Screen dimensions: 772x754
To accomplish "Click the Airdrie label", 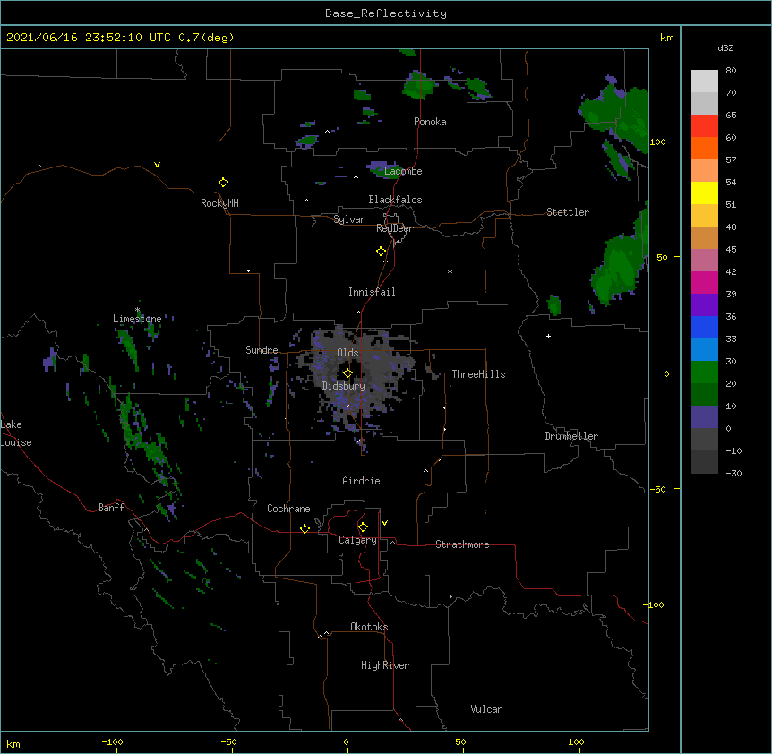I will (x=361, y=481).
